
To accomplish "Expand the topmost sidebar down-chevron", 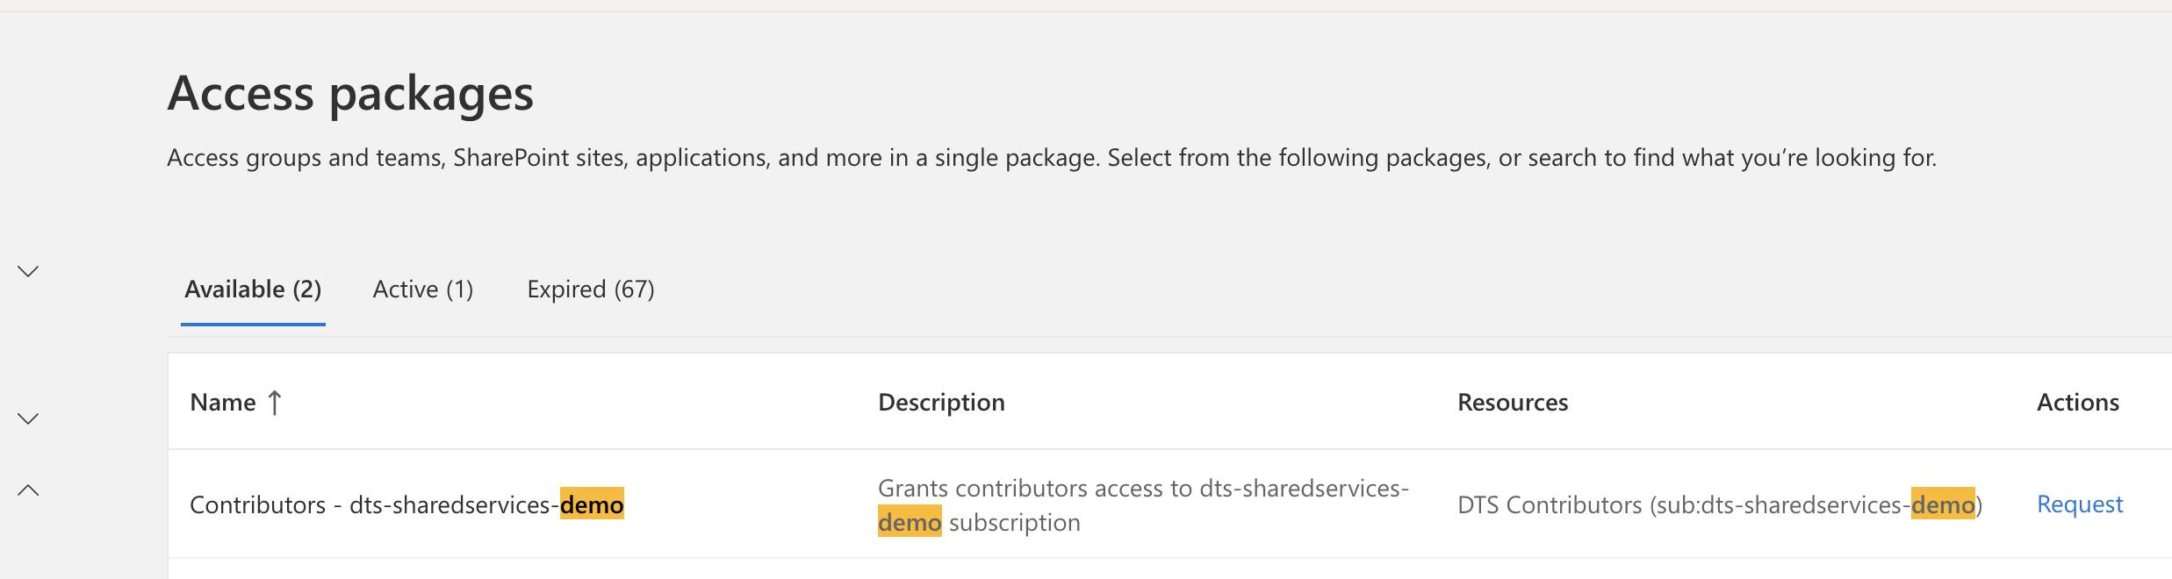I will click(28, 271).
